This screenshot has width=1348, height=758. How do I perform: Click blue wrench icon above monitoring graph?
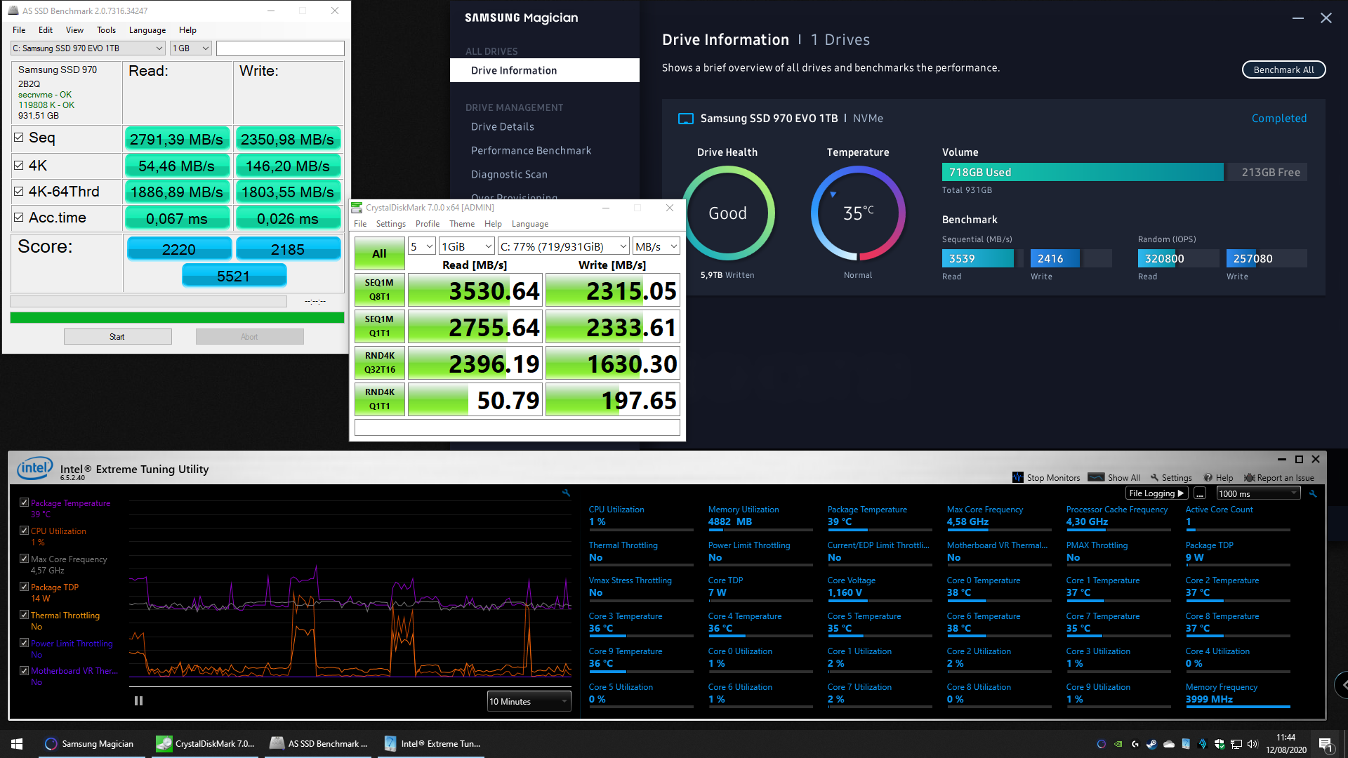pyautogui.click(x=566, y=493)
